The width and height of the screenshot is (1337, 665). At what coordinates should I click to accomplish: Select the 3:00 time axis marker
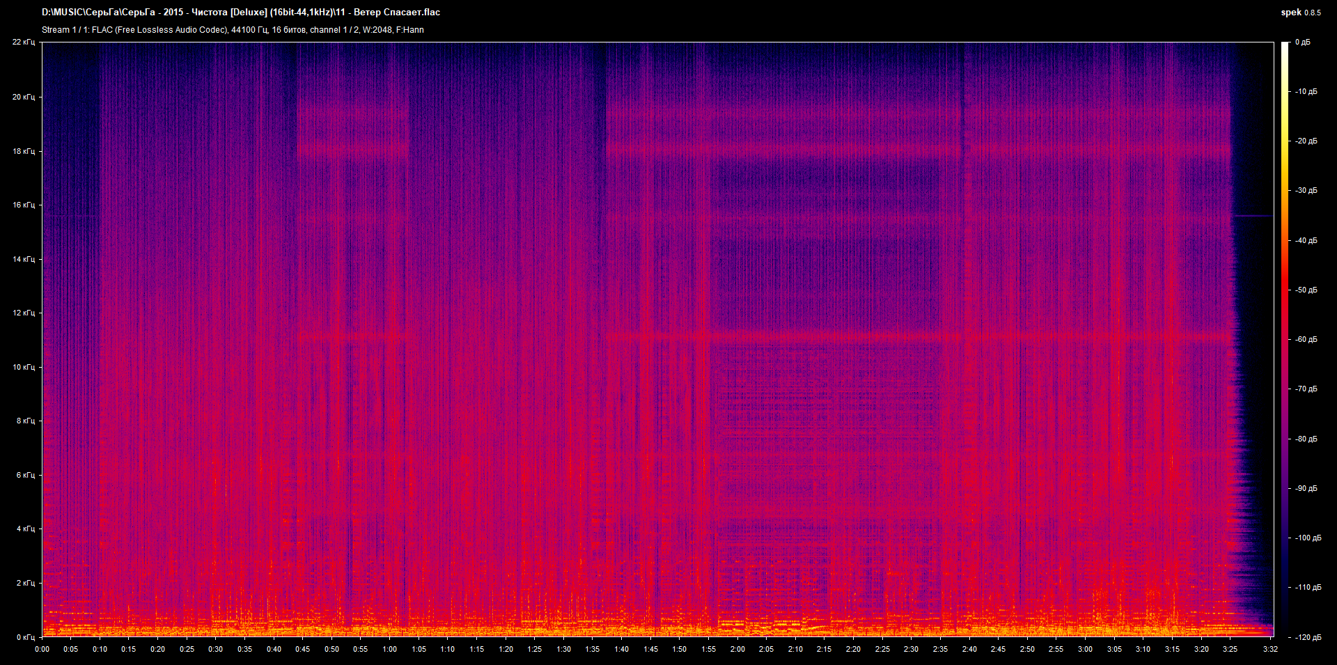[1085, 649]
